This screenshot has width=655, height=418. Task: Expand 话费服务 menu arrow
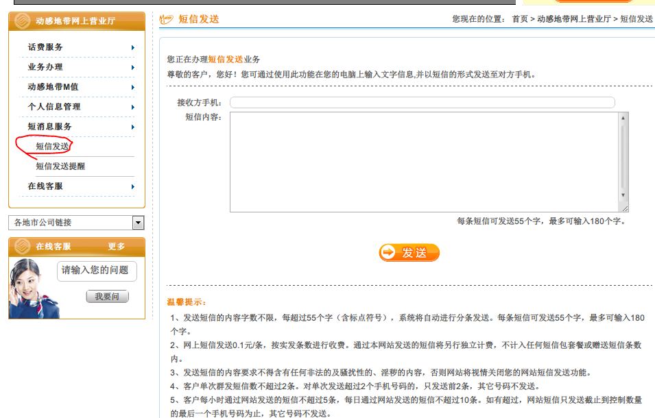[x=132, y=48]
